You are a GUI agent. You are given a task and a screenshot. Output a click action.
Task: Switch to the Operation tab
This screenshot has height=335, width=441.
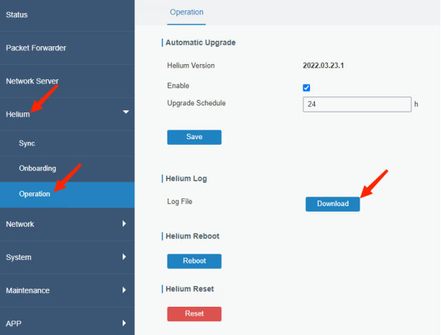[187, 12]
